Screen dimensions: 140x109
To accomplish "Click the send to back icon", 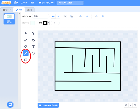I will pos(103,16).
